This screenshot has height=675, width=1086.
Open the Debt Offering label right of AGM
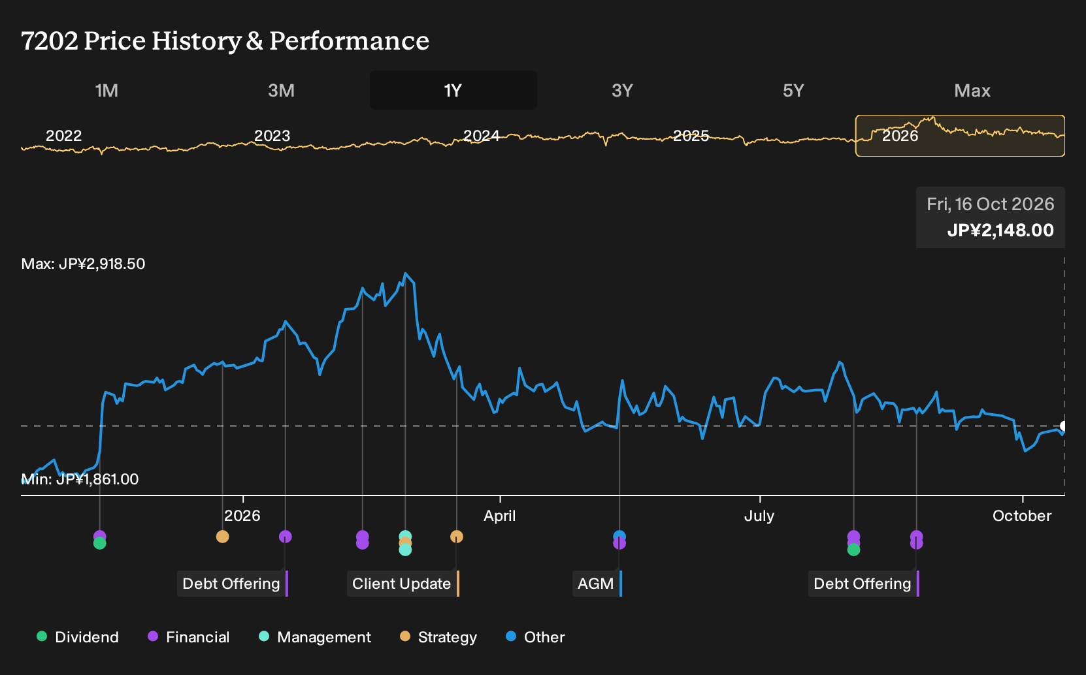tap(864, 584)
